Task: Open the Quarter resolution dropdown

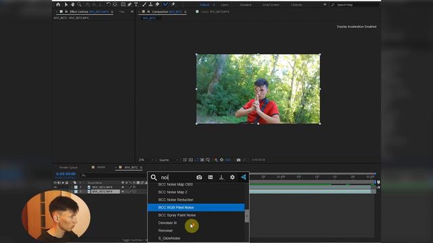Action: [168, 160]
